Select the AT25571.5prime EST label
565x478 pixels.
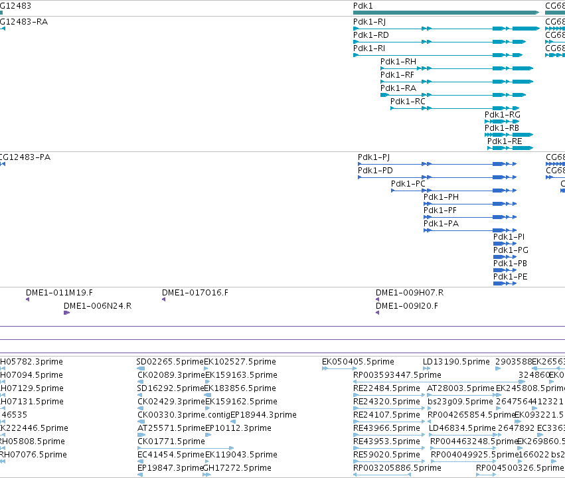pos(171,428)
